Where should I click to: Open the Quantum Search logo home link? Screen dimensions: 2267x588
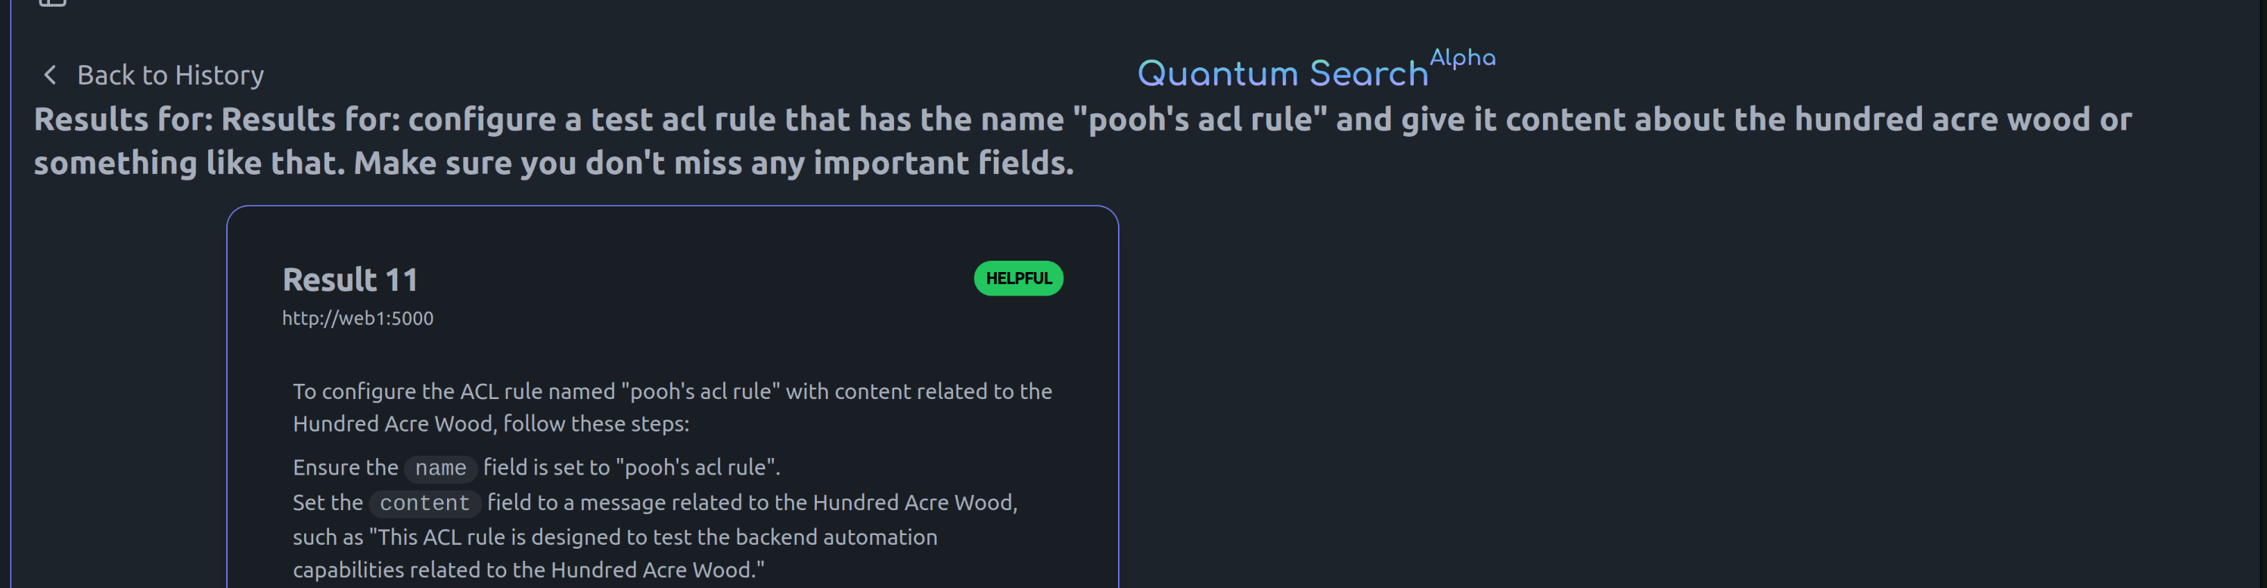coord(1281,74)
